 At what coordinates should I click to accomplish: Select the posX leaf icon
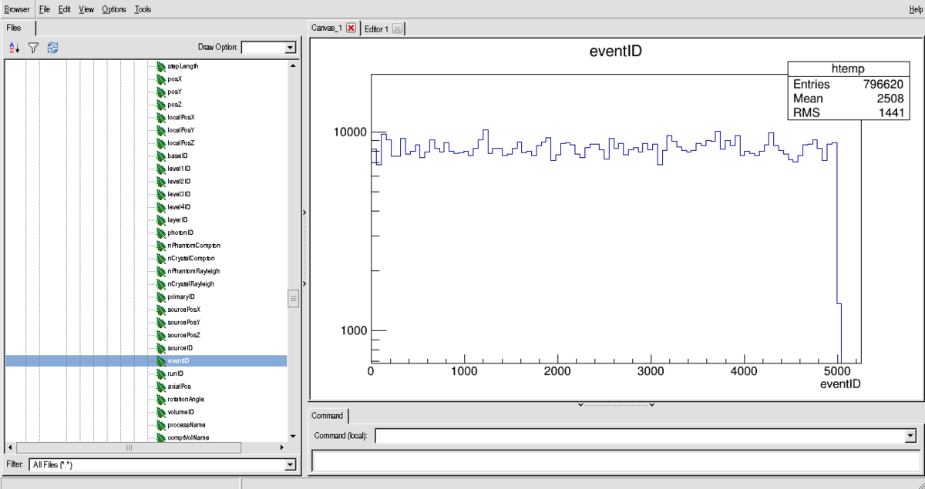click(x=161, y=79)
